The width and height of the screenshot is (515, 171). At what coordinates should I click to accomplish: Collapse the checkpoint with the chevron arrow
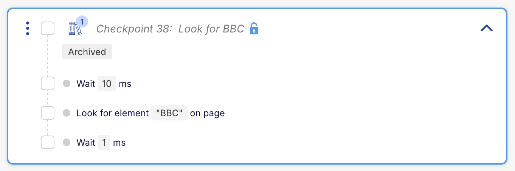pos(486,28)
